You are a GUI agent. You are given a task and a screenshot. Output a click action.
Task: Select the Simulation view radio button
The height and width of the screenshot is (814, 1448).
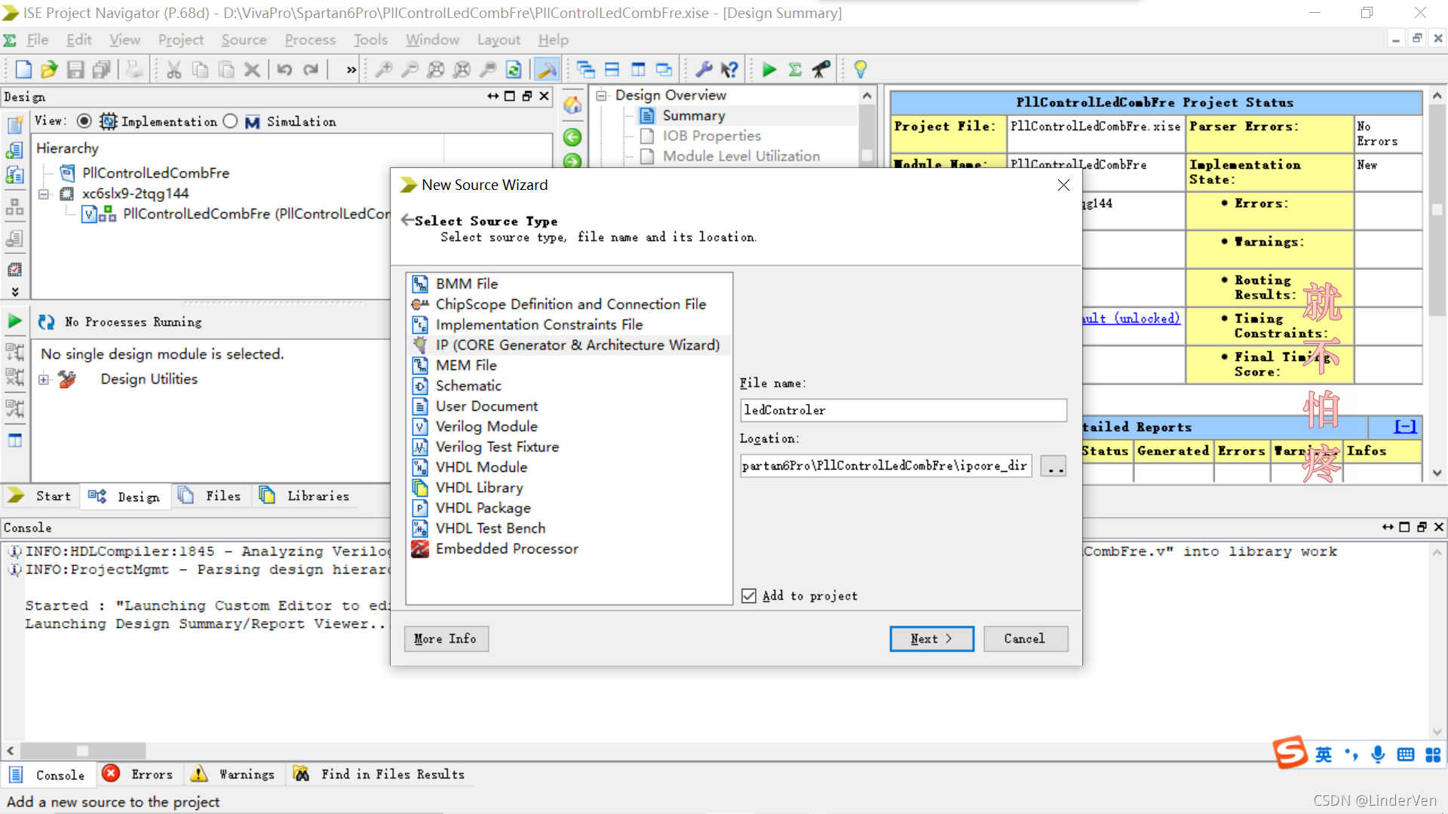[x=231, y=121]
